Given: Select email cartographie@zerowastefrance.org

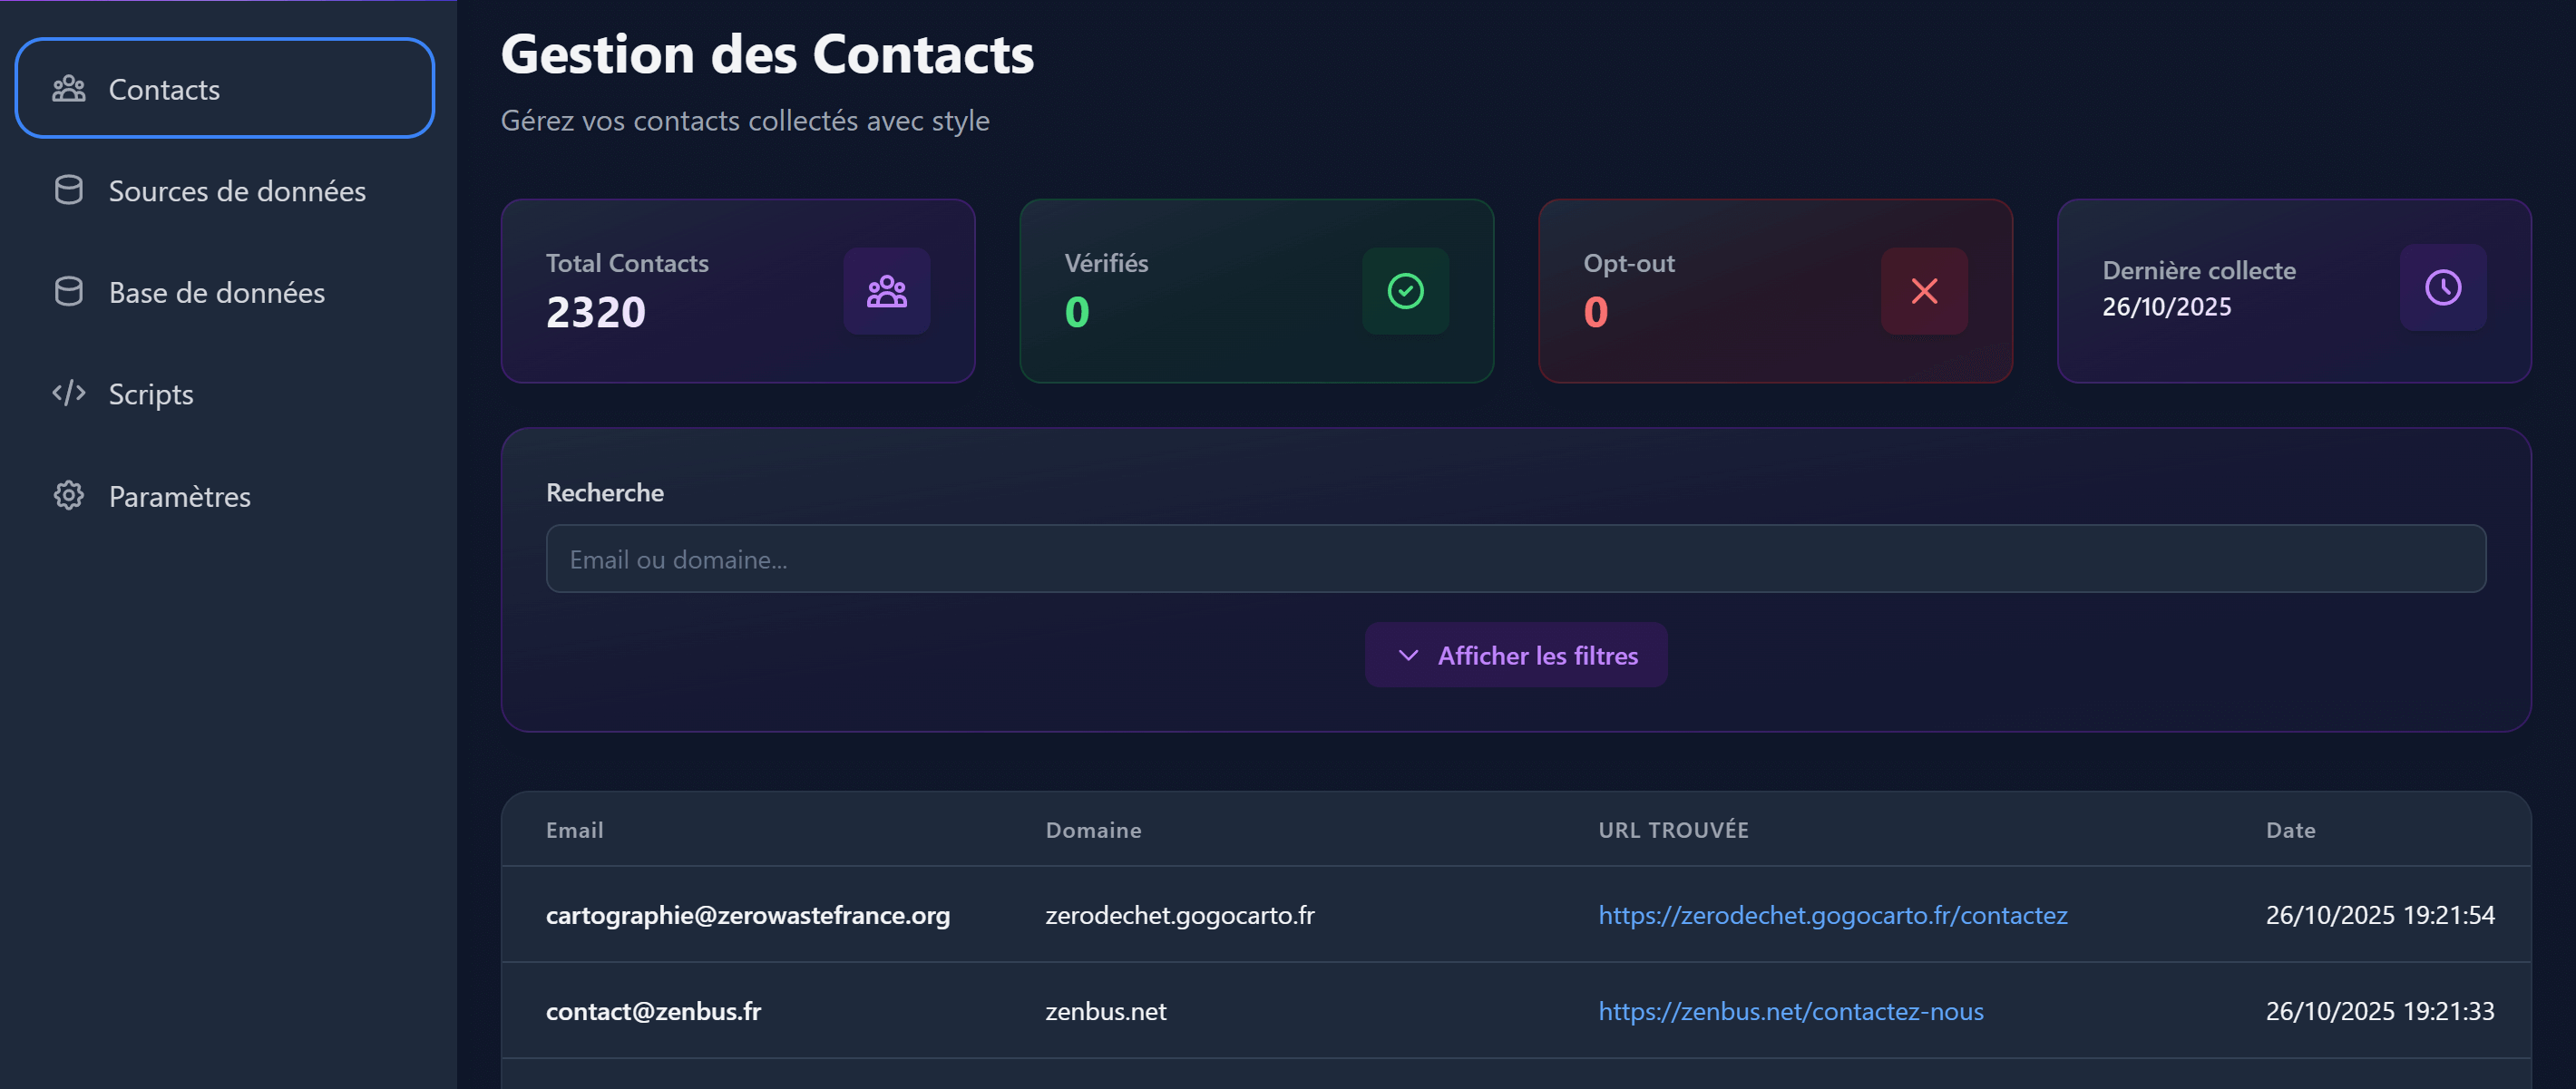Looking at the screenshot, I should pyautogui.click(x=747, y=914).
